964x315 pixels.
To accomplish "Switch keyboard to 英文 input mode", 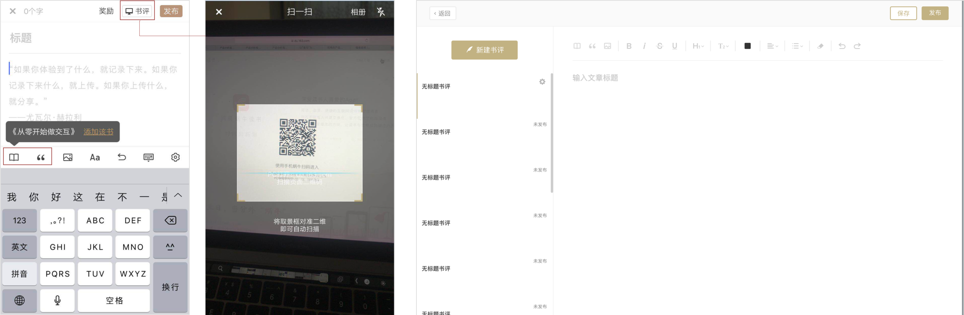I will pyautogui.click(x=19, y=247).
